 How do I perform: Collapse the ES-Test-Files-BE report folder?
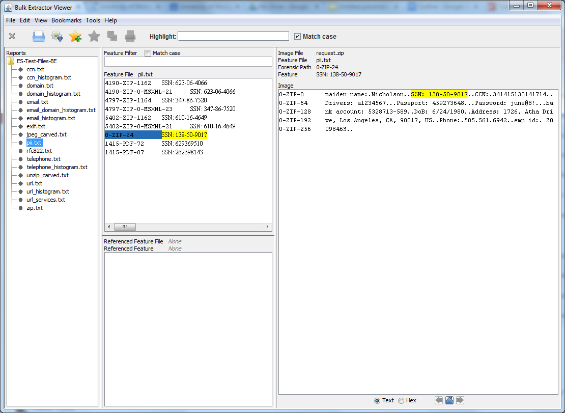click(11, 61)
